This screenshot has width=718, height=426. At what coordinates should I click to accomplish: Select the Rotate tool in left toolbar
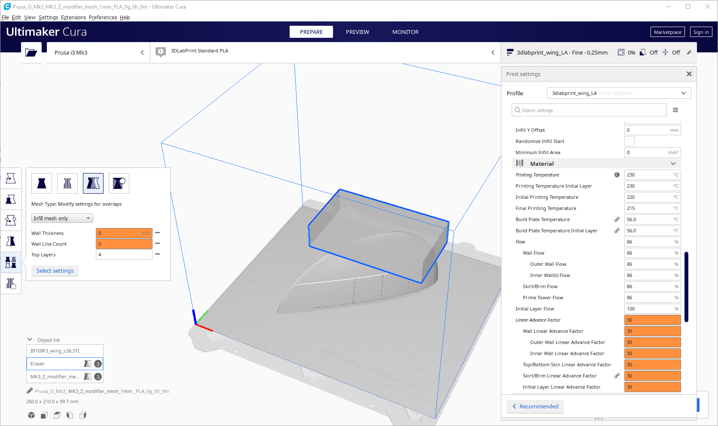pos(11,220)
